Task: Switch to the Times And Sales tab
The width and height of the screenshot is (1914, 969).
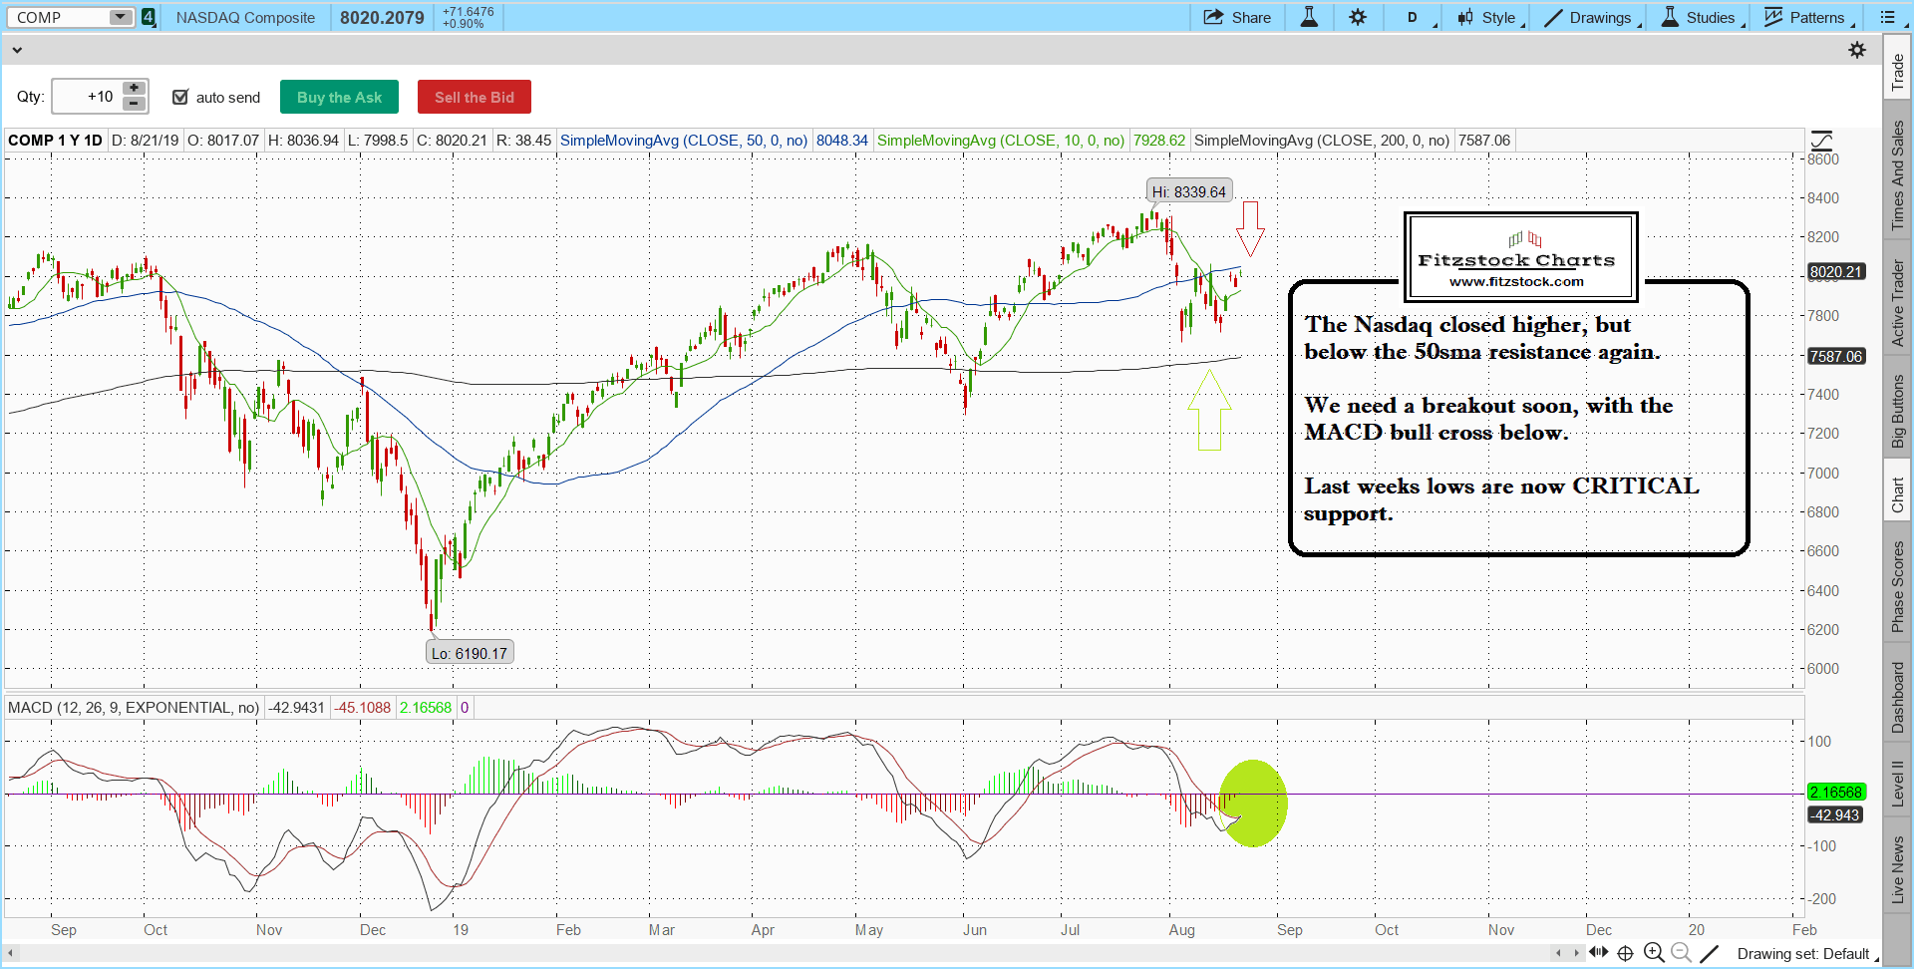Action: [1897, 175]
